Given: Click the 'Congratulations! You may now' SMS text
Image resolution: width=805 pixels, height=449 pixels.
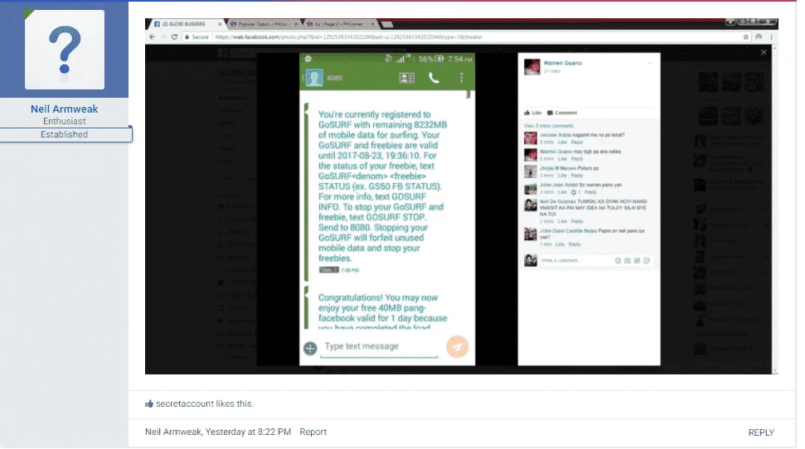Looking at the screenshot, I should coord(378,297).
